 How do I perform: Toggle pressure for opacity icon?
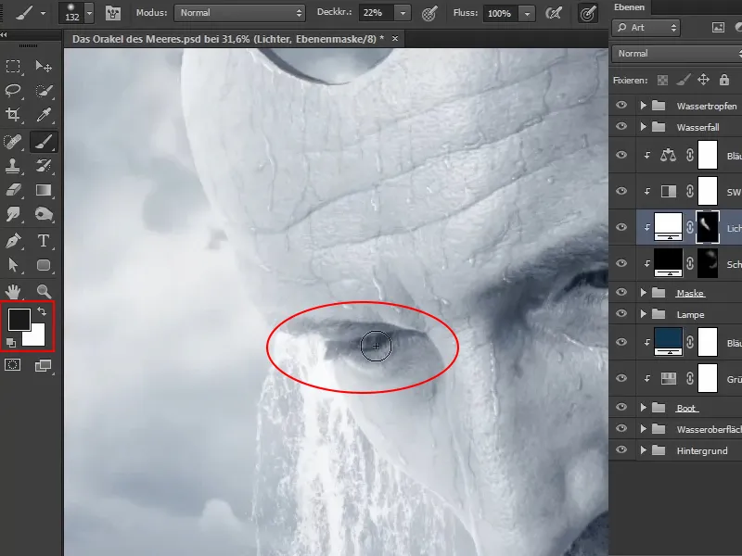coord(429,13)
